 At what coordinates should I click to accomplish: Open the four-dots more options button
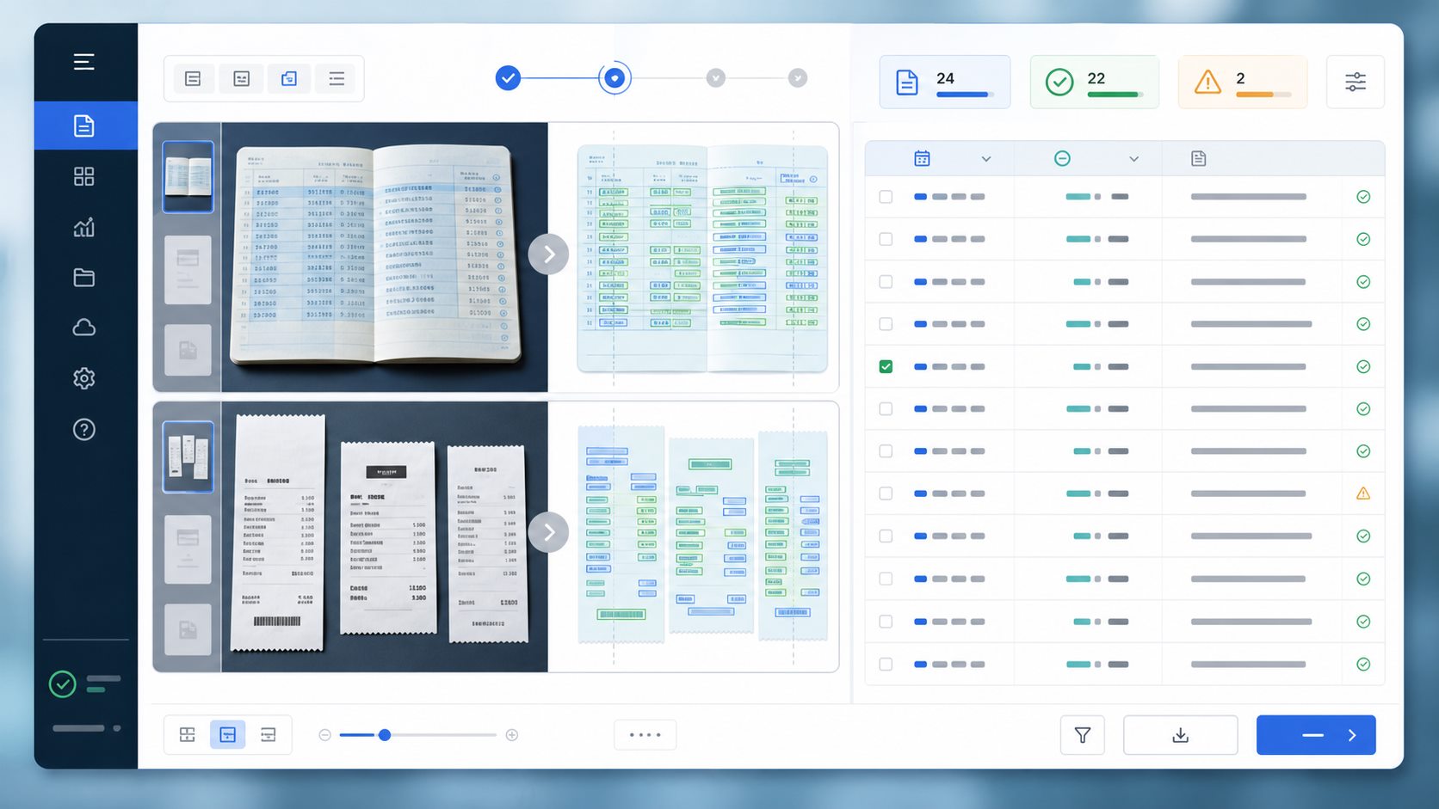tap(645, 735)
